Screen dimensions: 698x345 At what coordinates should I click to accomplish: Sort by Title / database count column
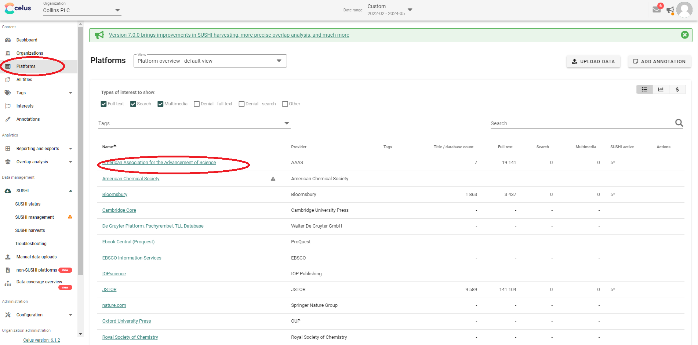pyautogui.click(x=453, y=147)
